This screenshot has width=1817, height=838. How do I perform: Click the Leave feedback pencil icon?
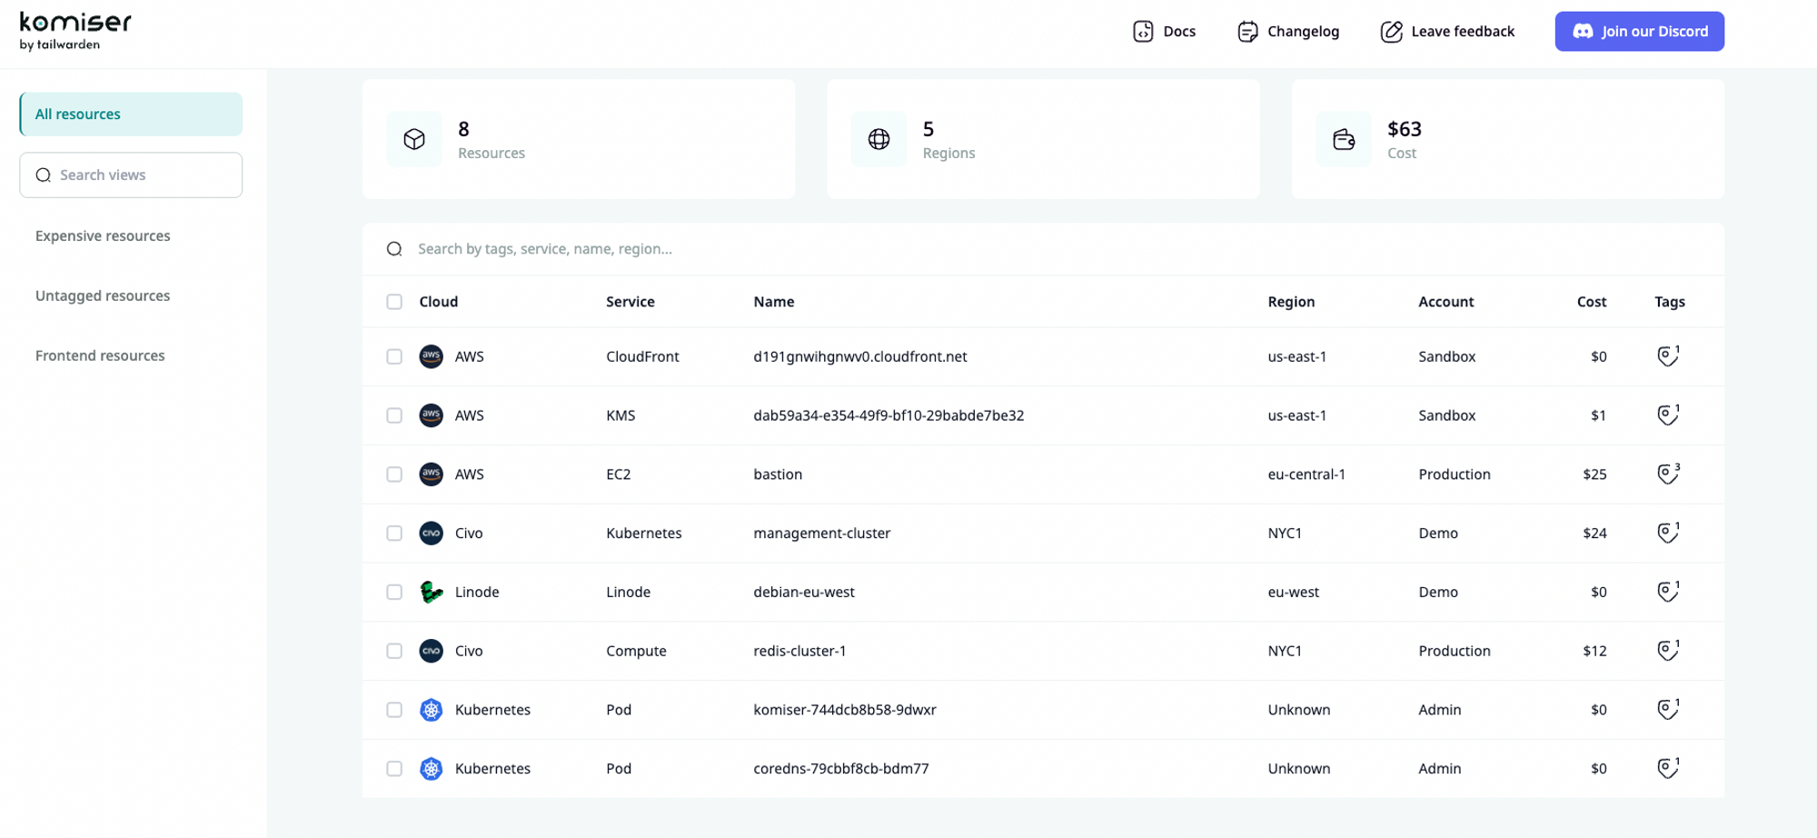coord(1391,32)
